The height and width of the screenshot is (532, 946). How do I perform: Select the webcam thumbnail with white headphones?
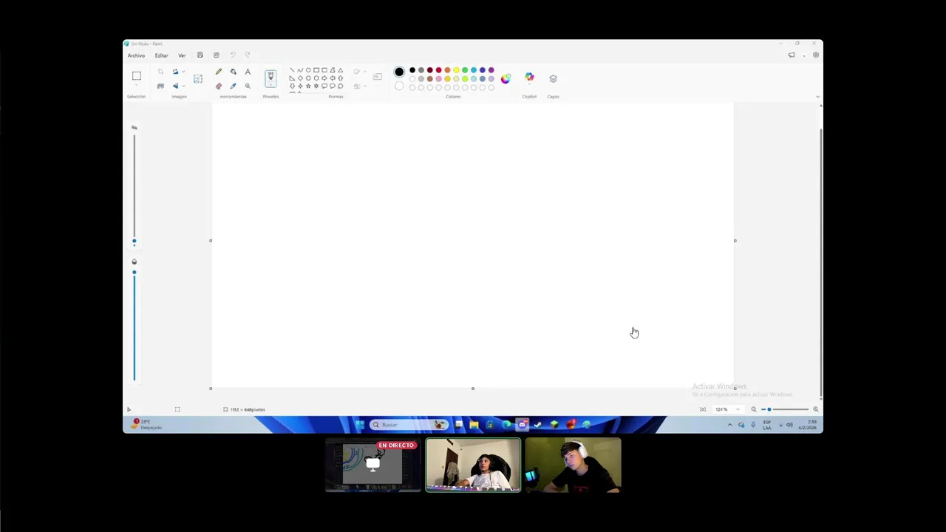coord(574,465)
